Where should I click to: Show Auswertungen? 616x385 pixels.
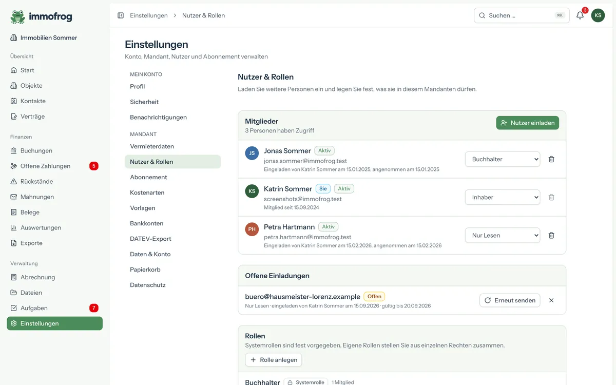54,228
